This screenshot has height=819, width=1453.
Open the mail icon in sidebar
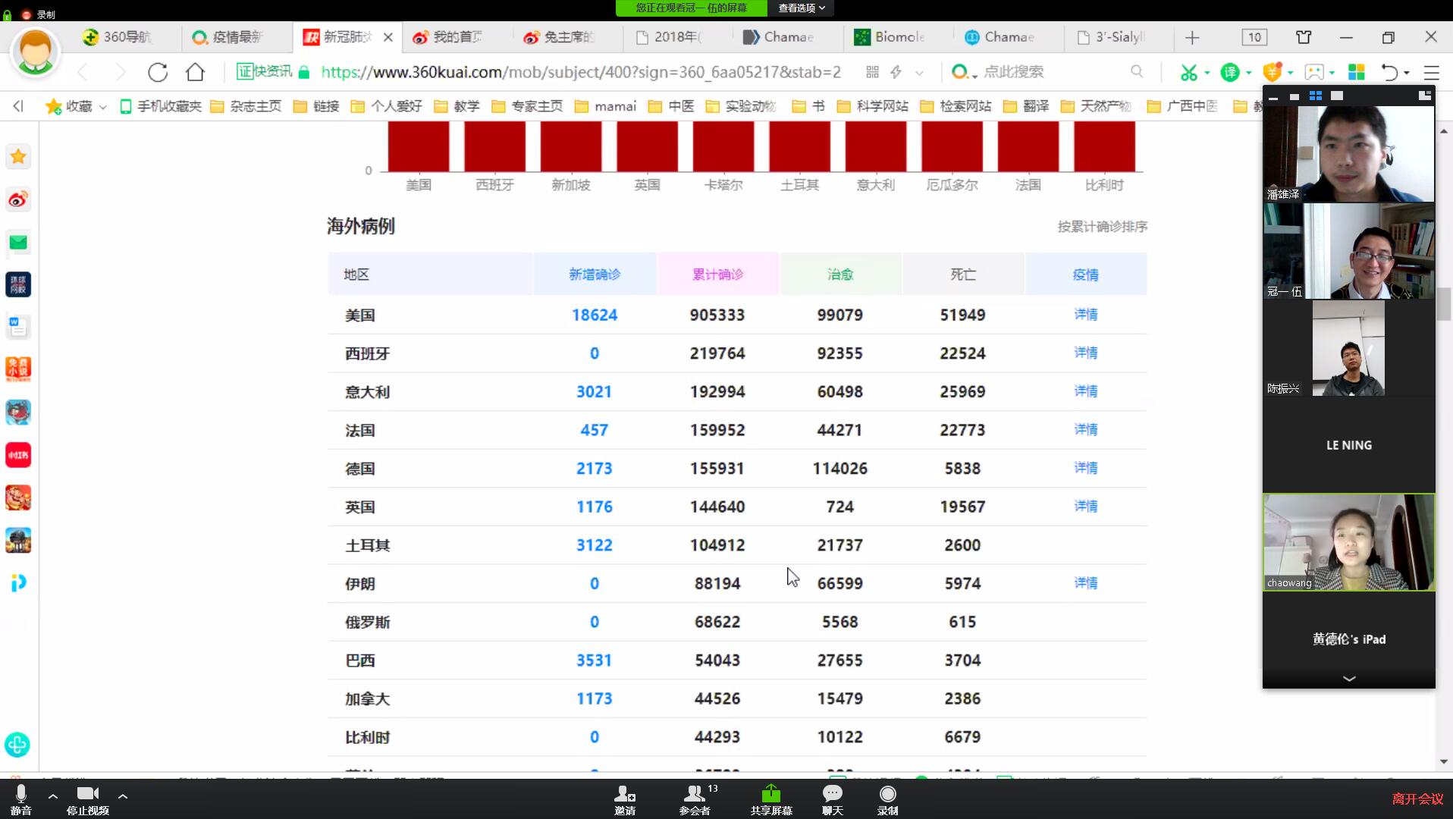point(18,243)
